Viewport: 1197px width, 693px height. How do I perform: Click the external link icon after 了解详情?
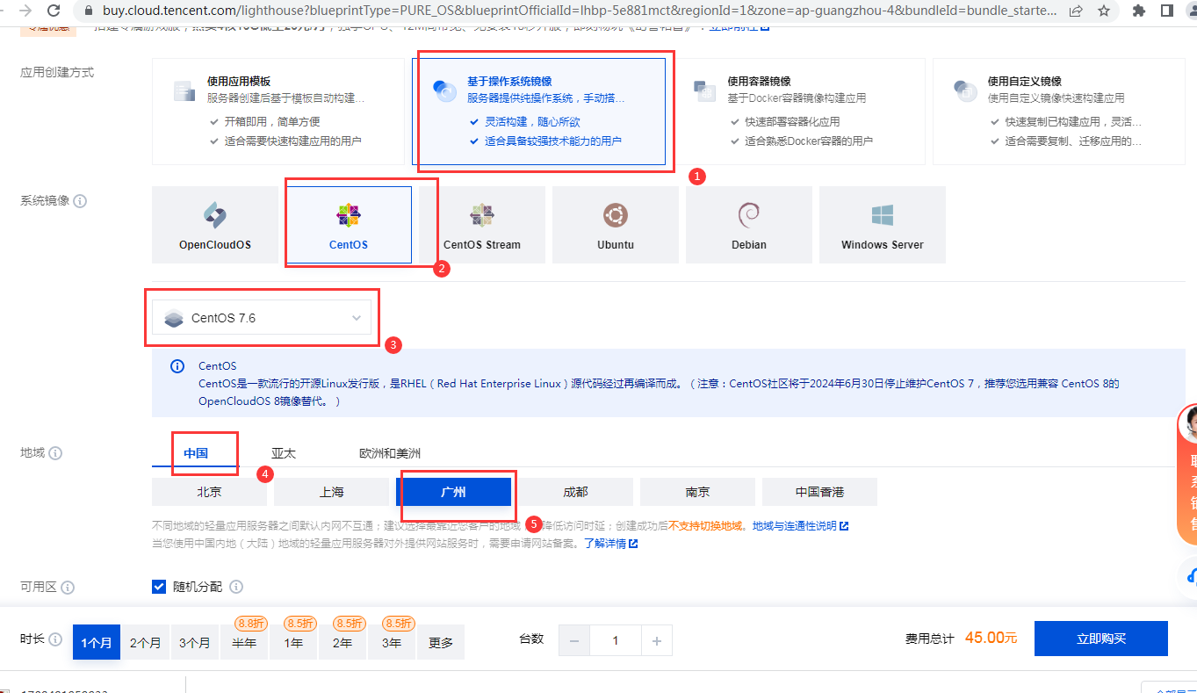click(633, 544)
